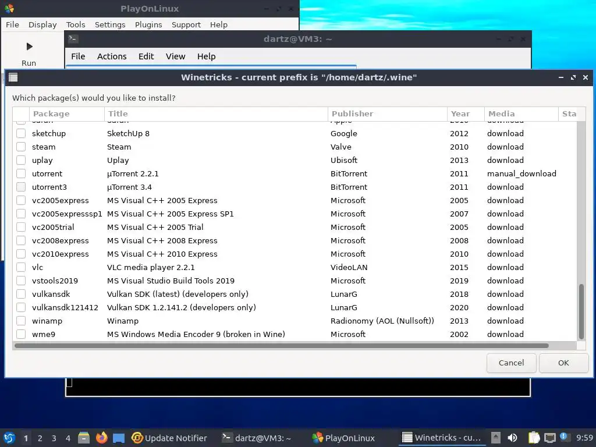Tick the uplay package checkbox
This screenshot has height=447, width=596.
click(21, 160)
